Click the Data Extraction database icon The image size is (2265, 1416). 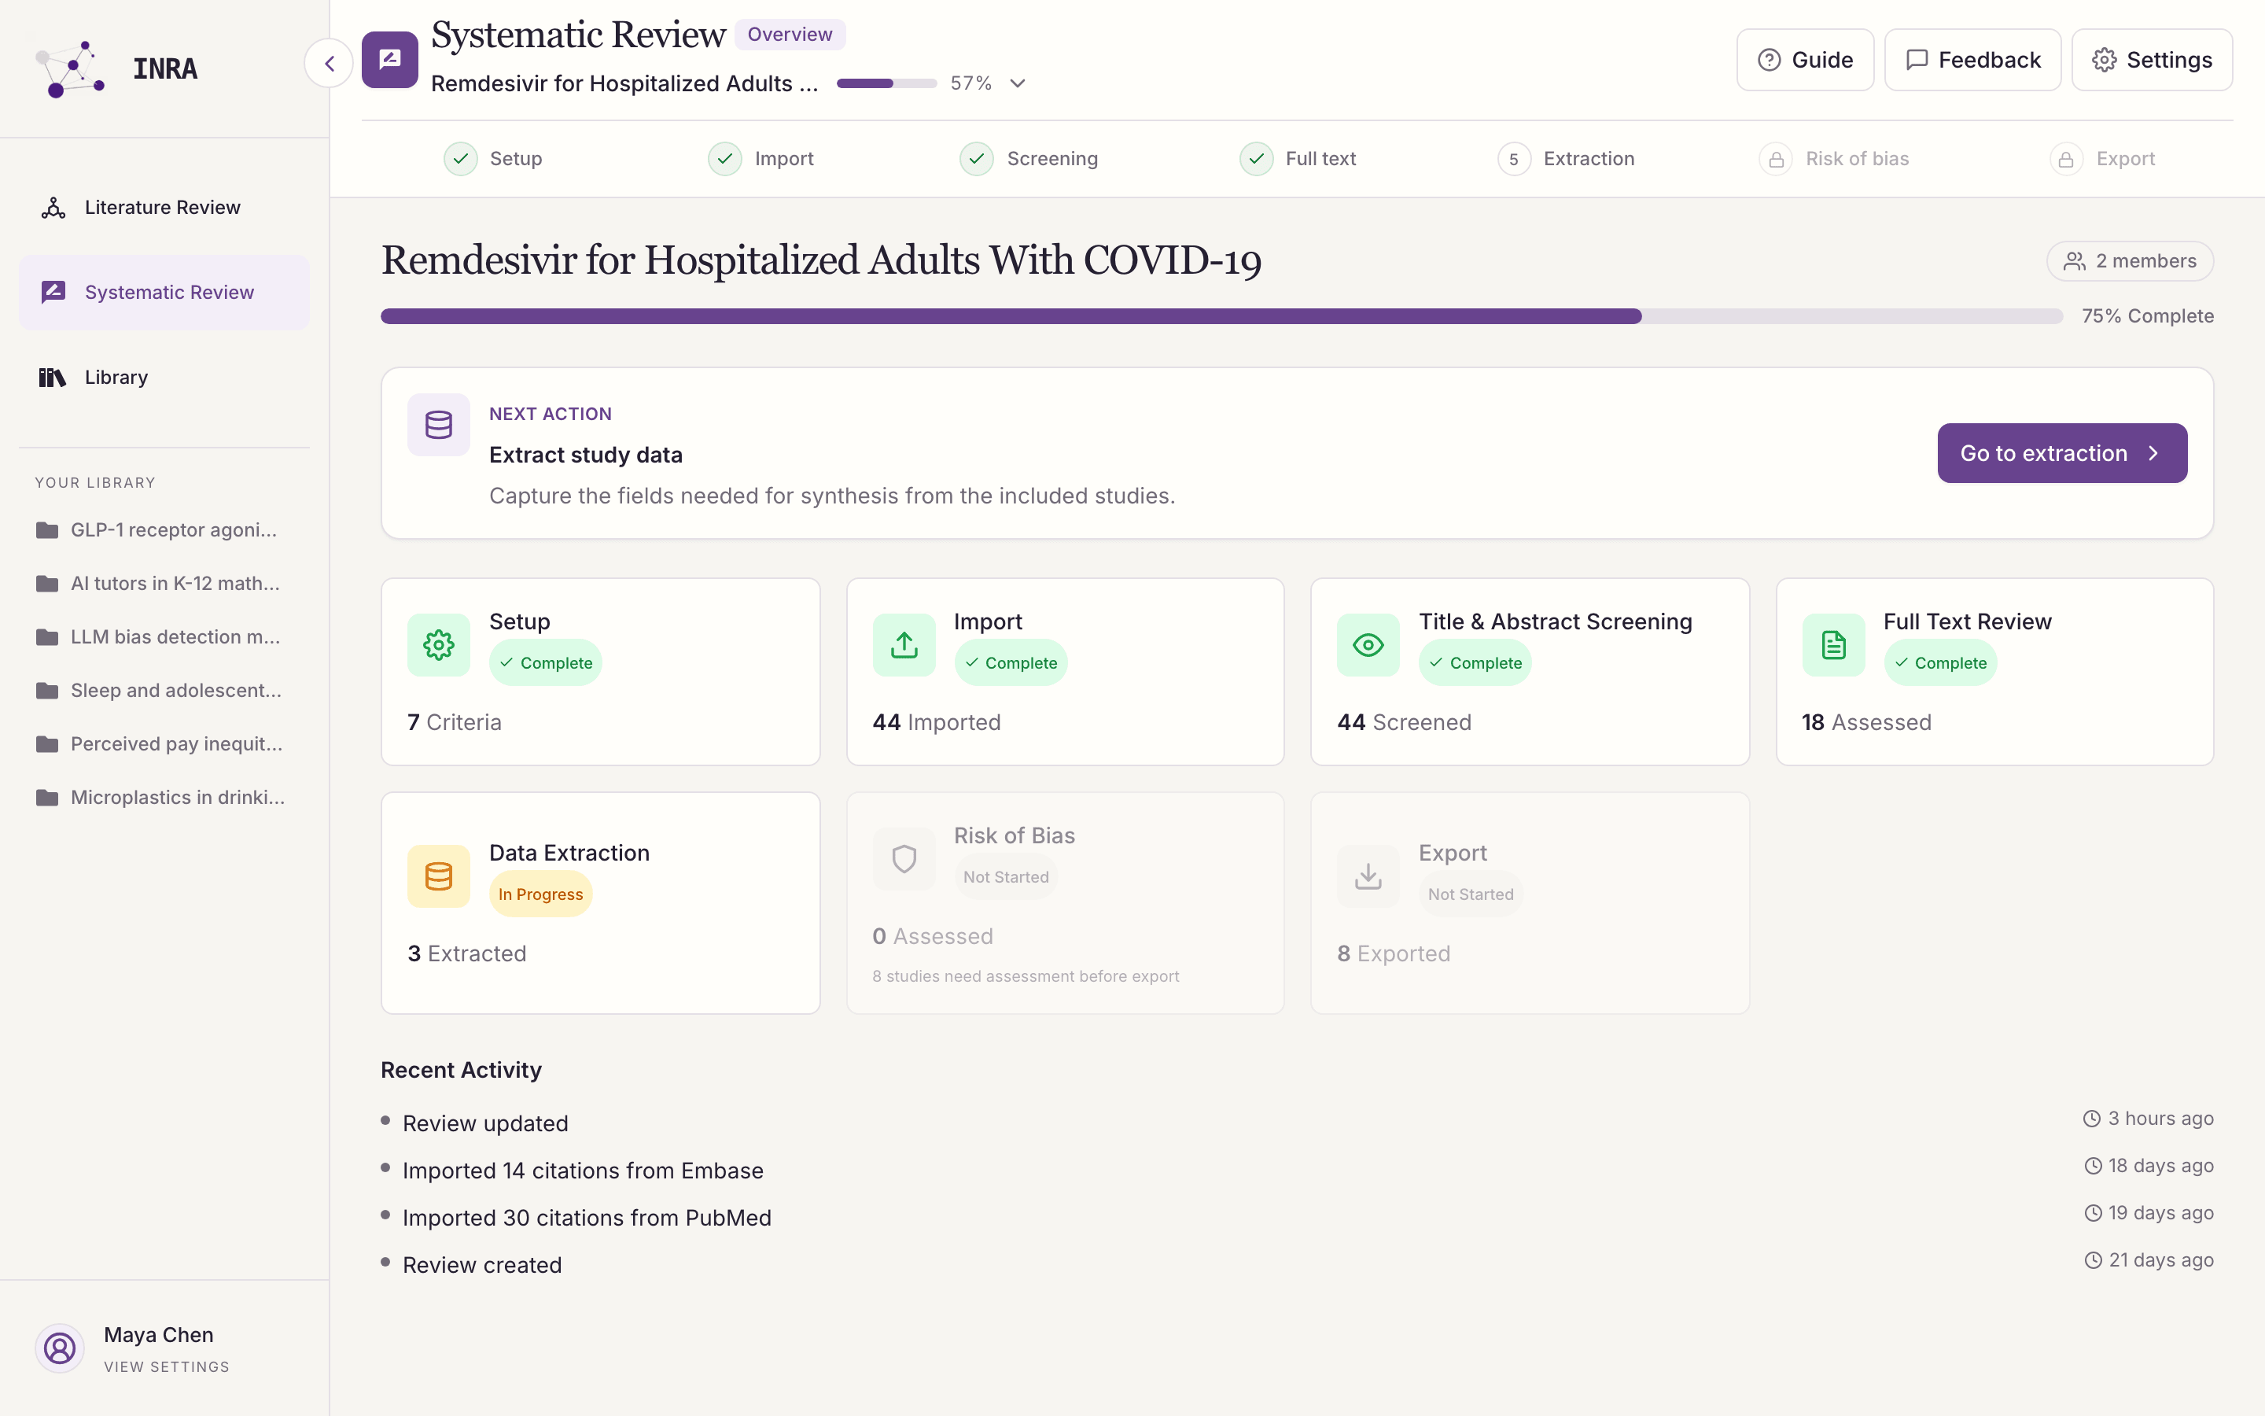(438, 876)
